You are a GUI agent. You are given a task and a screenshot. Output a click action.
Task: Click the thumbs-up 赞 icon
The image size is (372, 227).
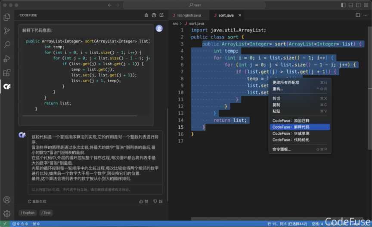[144, 201]
